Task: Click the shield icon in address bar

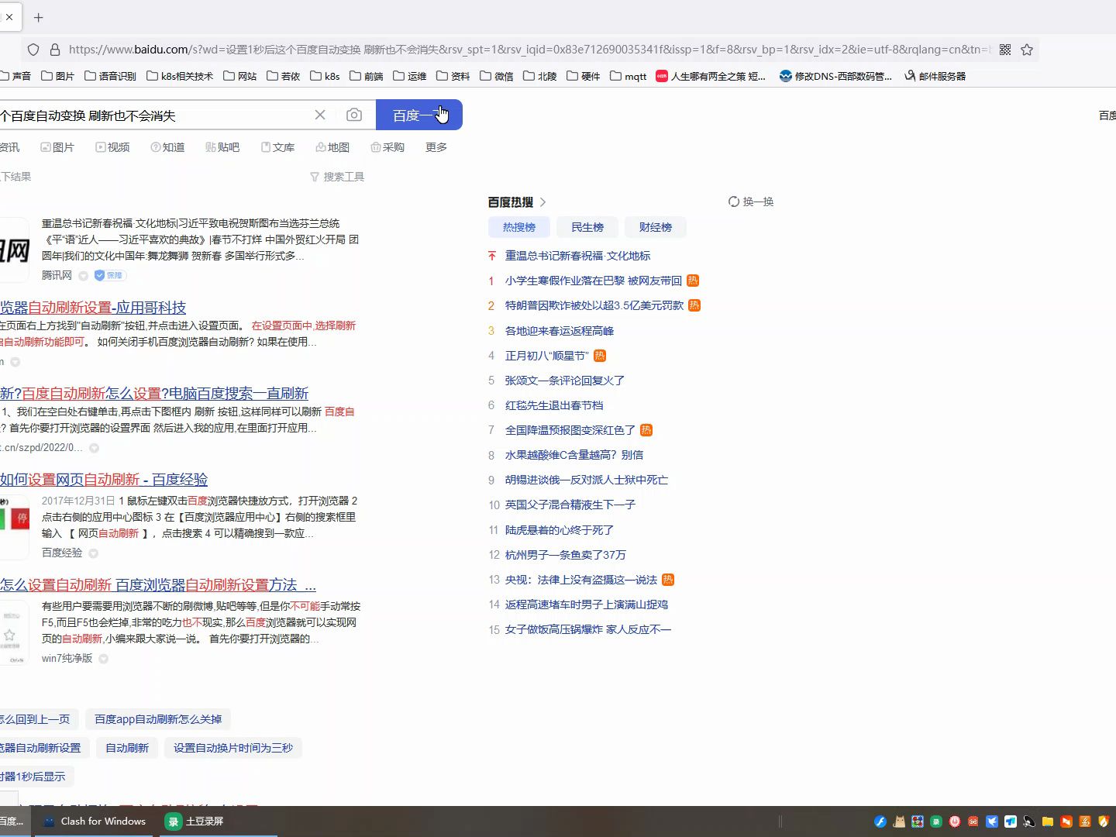Action: click(33, 50)
